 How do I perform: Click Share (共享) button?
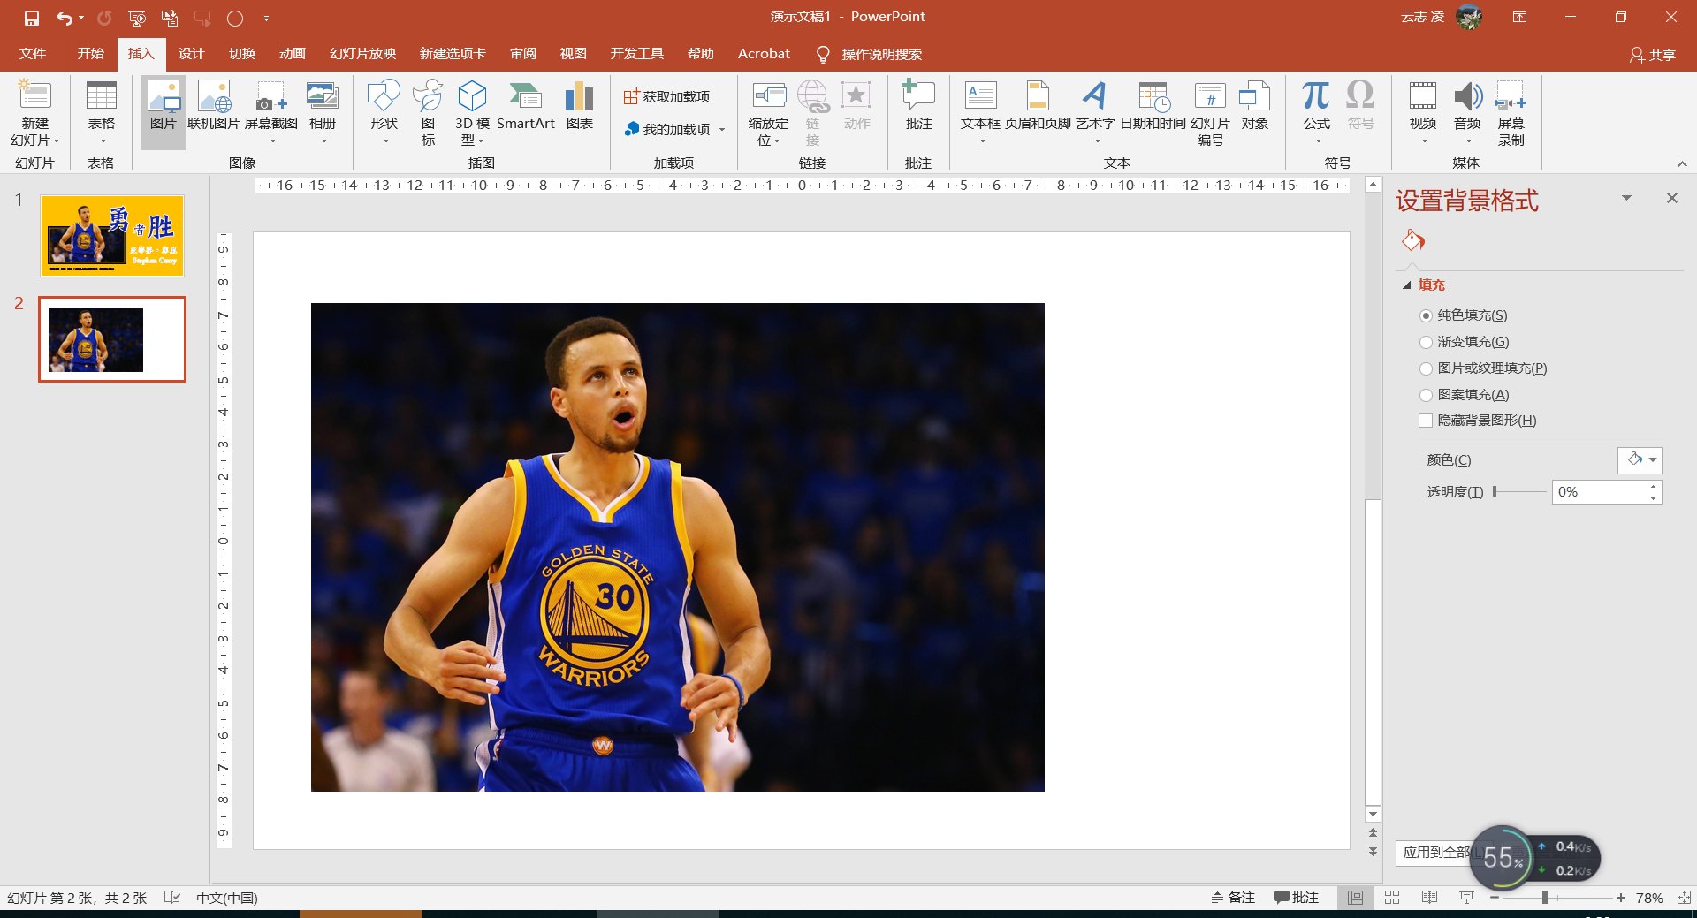pyautogui.click(x=1653, y=55)
